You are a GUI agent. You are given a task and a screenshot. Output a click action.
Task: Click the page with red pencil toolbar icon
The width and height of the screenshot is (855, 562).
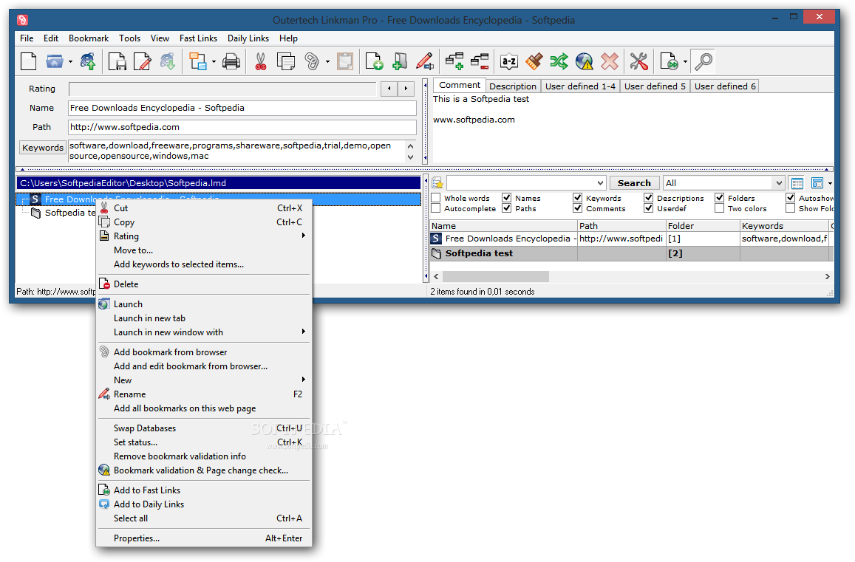pyautogui.click(x=143, y=61)
